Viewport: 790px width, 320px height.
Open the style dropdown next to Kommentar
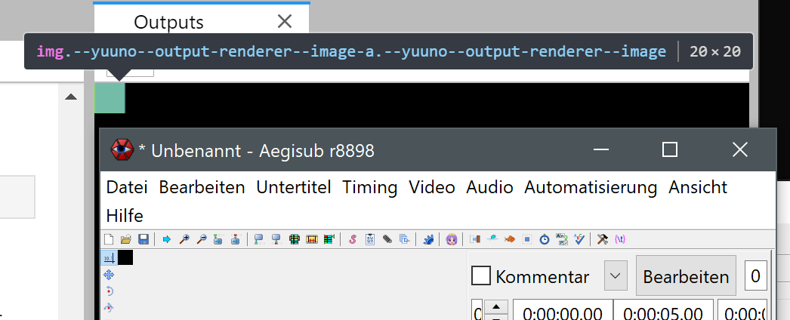pyautogui.click(x=616, y=275)
